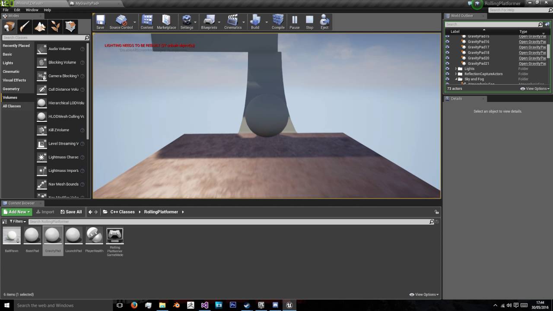This screenshot has height=311, width=553.
Task: Open Source Control dropdown arrow
Action: (x=135, y=22)
